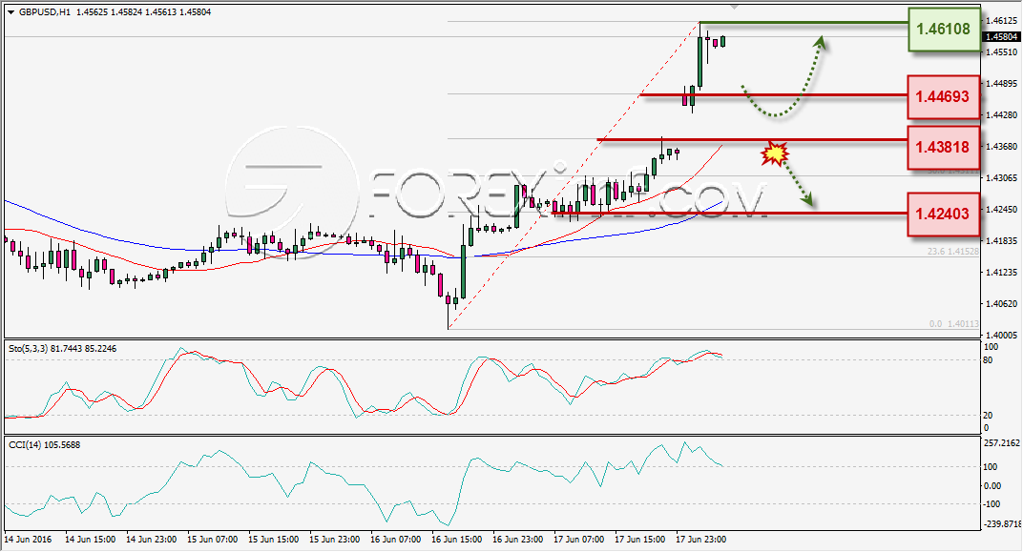Click the current price tag 1.45804 on the price scale

[x=1001, y=37]
